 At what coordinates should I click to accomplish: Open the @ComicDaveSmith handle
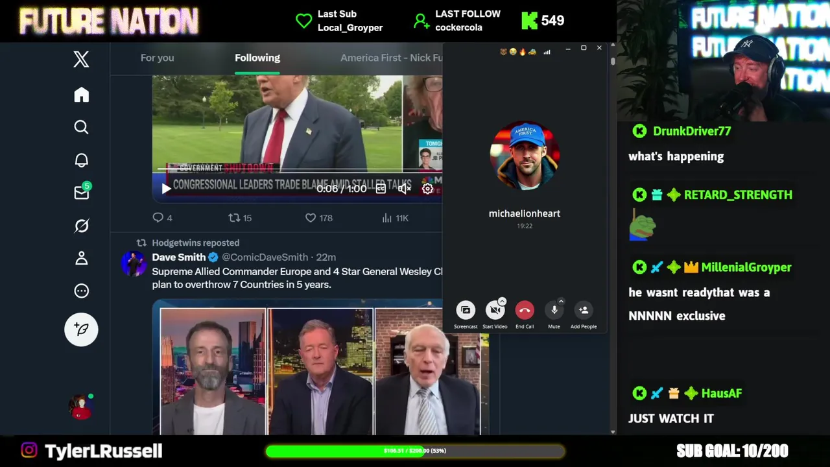pyautogui.click(x=266, y=257)
